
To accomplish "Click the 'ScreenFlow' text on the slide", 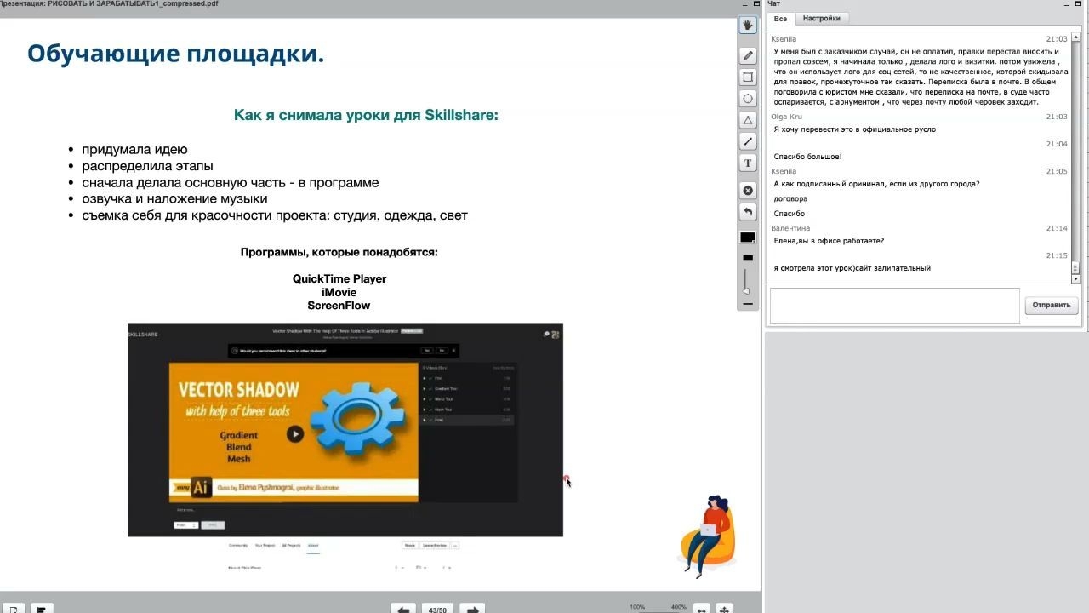I will pyautogui.click(x=339, y=306).
